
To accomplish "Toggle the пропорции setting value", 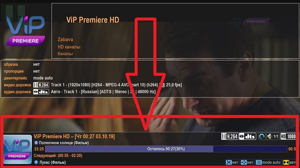I will 36,71.
